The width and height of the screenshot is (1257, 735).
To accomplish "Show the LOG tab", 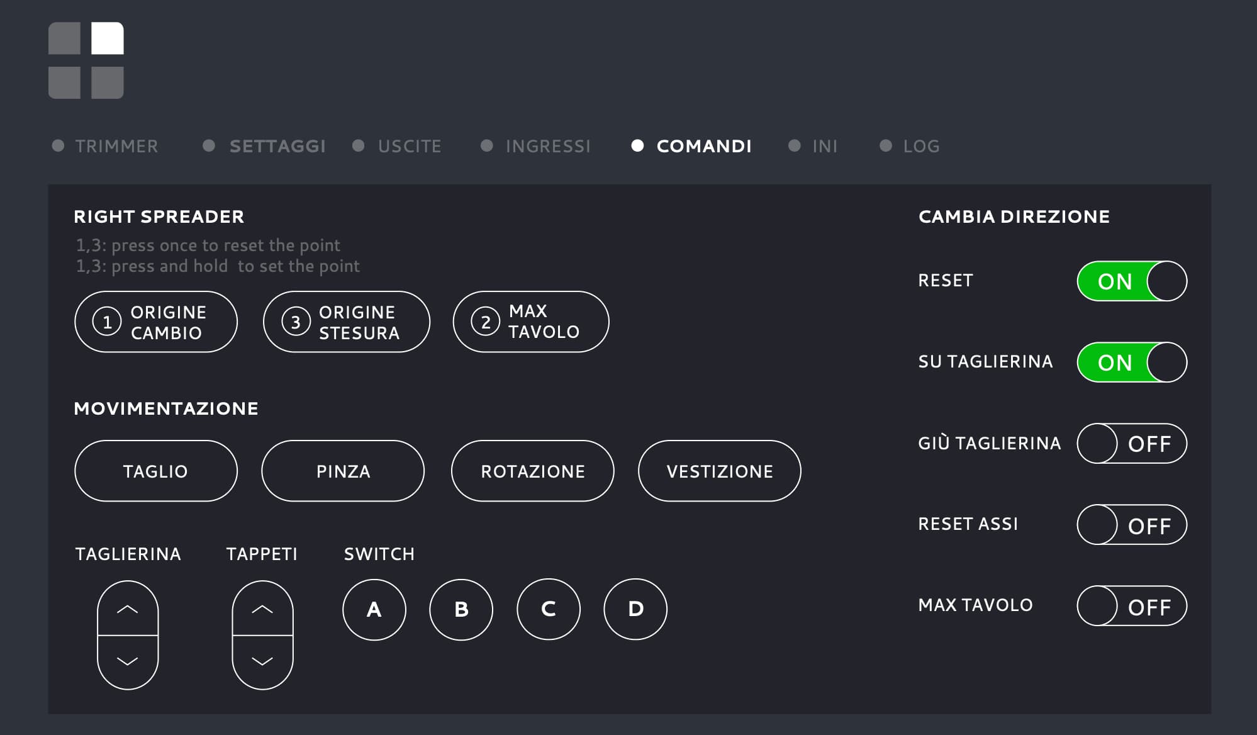I will tap(910, 146).
